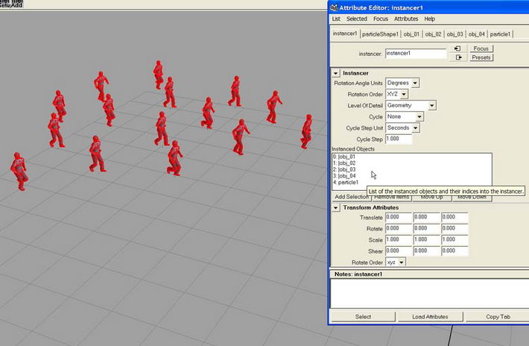529x346 pixels.
Task: Open the Attributes menu
Action: point(406,19)
